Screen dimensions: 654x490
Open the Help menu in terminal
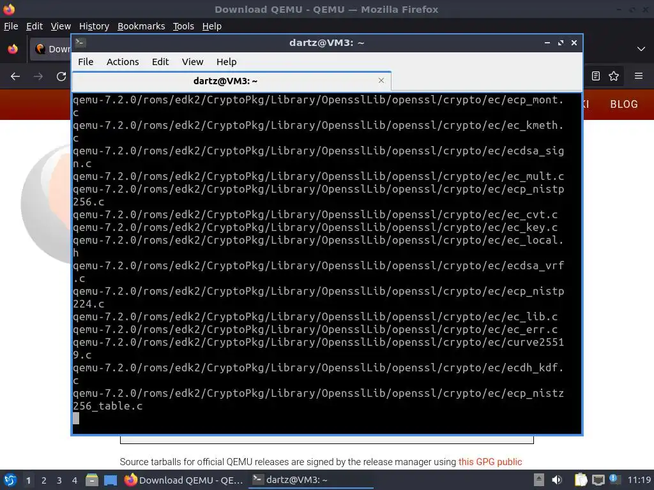227,62
